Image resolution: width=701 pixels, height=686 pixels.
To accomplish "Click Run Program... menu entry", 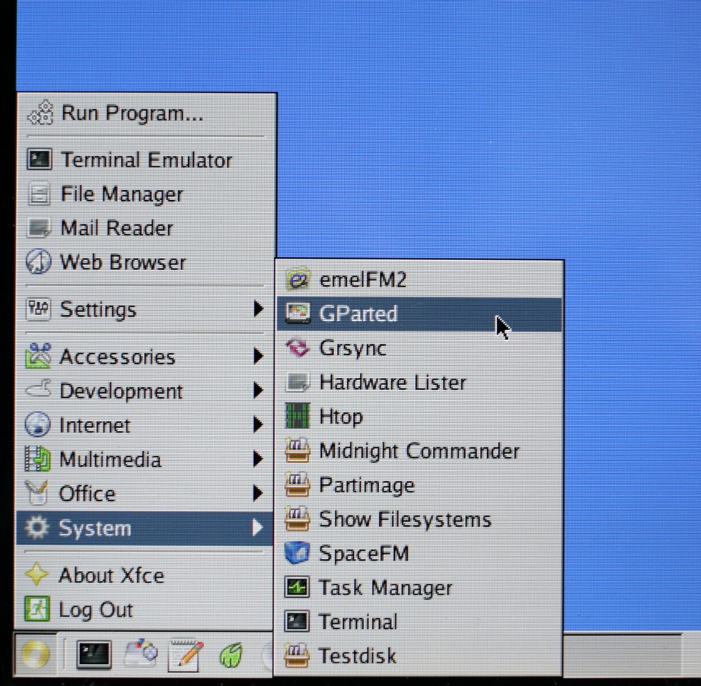I will (x=132, y=114).
